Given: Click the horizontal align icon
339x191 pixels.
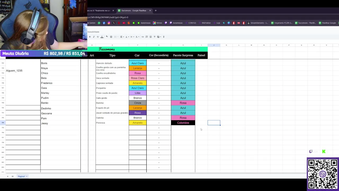Looking at the screenshot, I should (x=121, y=37).
